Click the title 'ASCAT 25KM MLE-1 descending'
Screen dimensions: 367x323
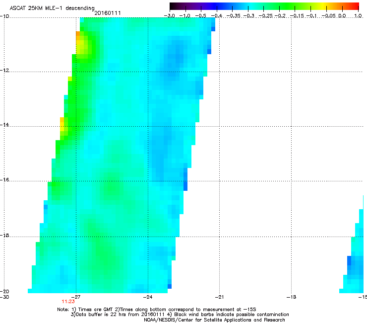[52, 8]
